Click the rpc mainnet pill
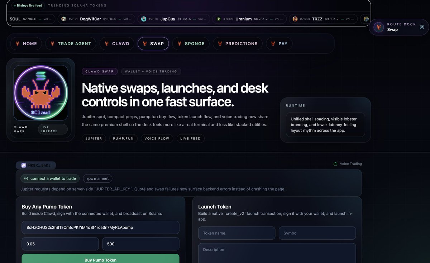 (98, 178)
